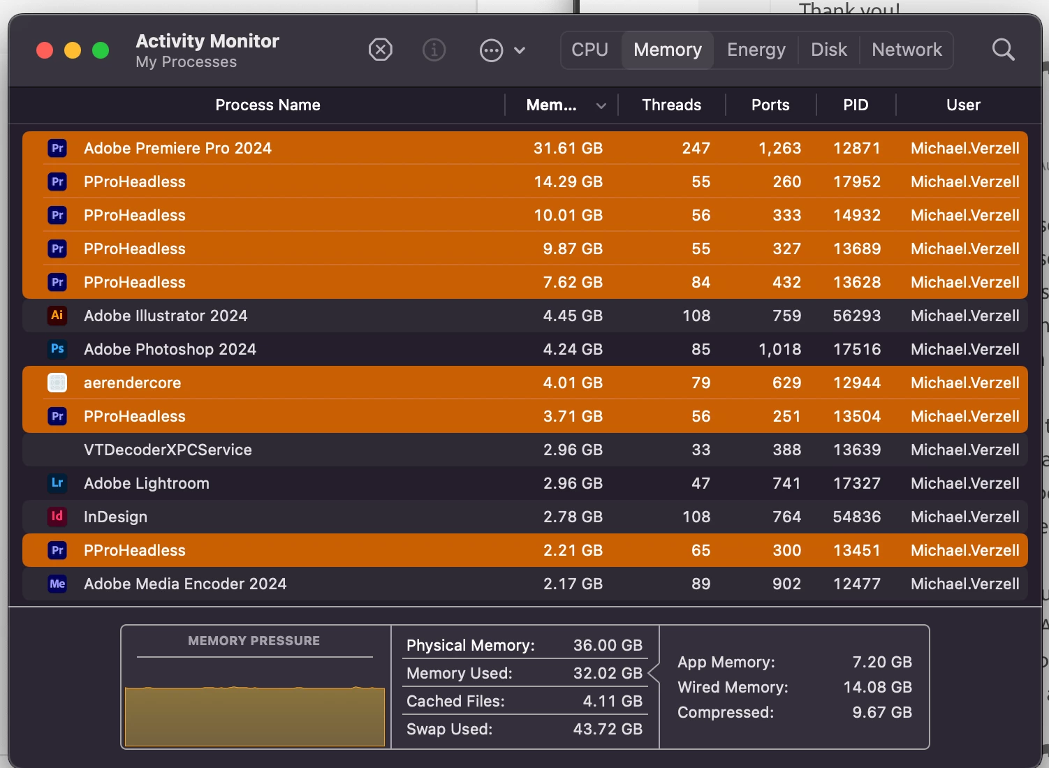The height and width of the screenshot is (768, 1049).
Task: Click the 14.29 GB memory value
Action: pyautogui.click(x=568, y=182)
